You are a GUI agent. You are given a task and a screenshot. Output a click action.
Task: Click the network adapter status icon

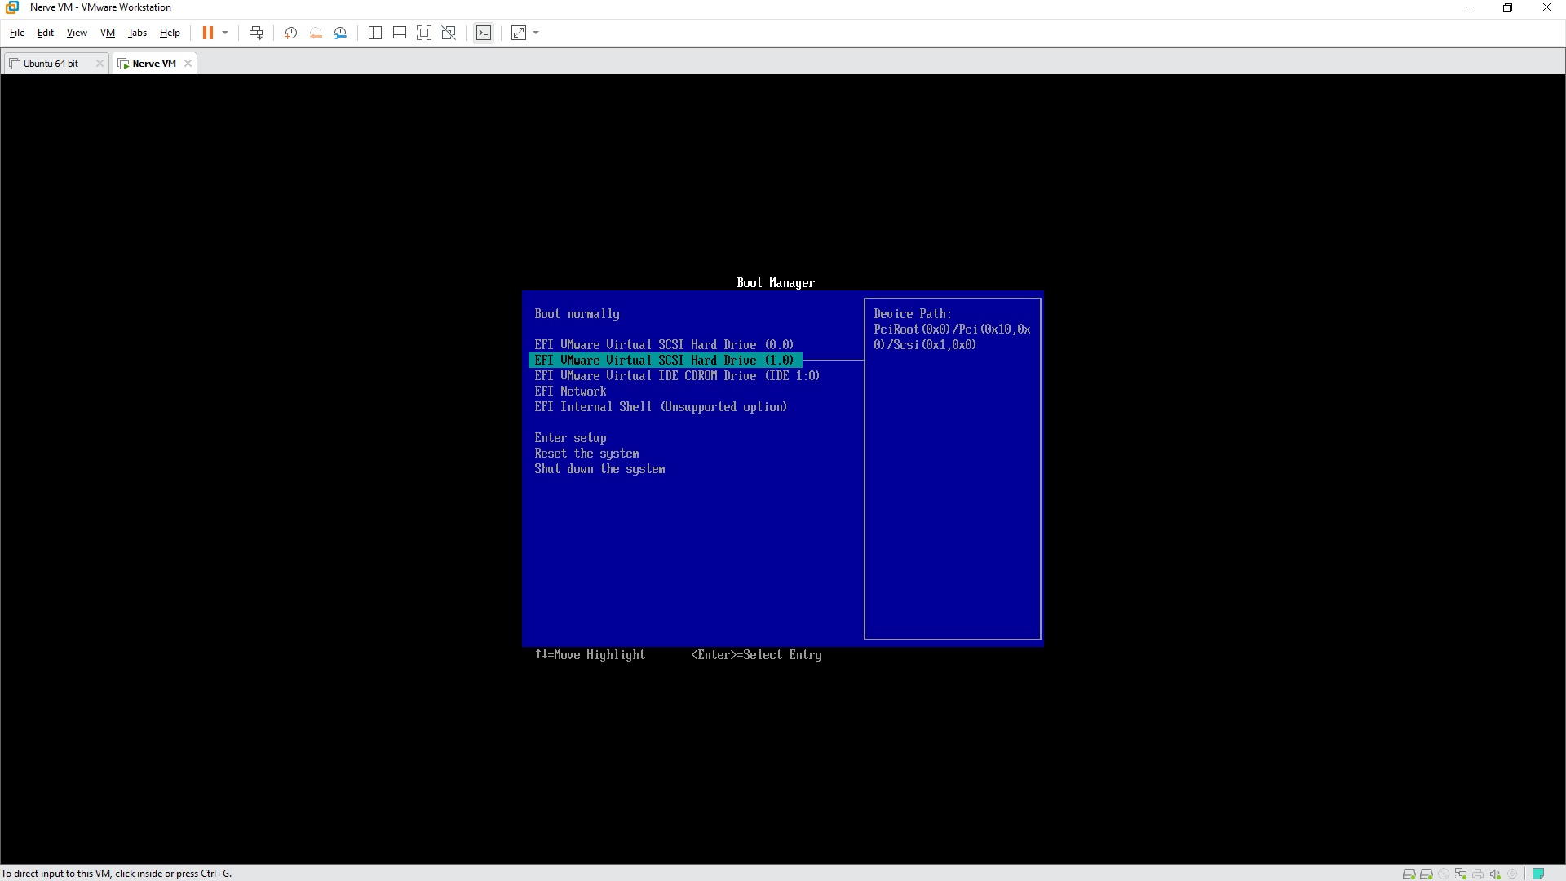1461,874
